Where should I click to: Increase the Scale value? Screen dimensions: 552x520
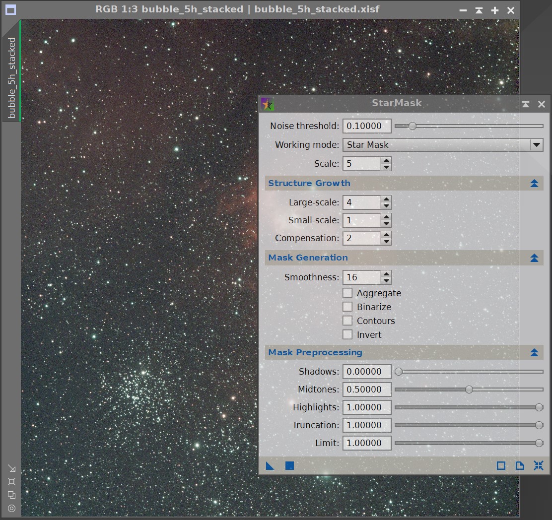(386, 160)
